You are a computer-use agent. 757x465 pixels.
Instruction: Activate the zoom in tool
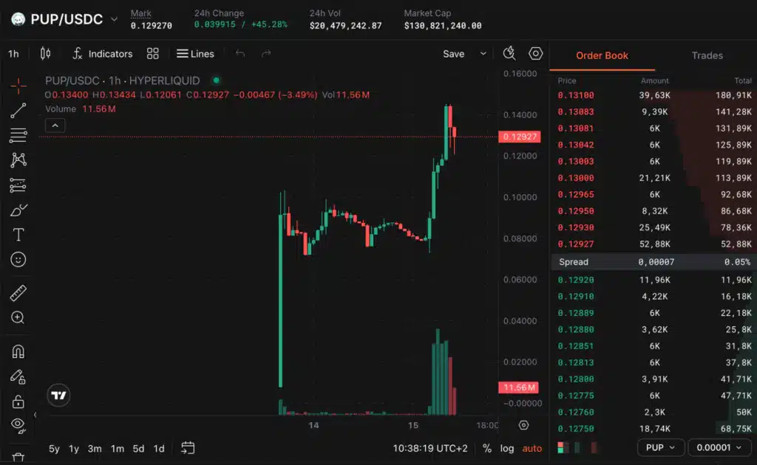[18, 317]
